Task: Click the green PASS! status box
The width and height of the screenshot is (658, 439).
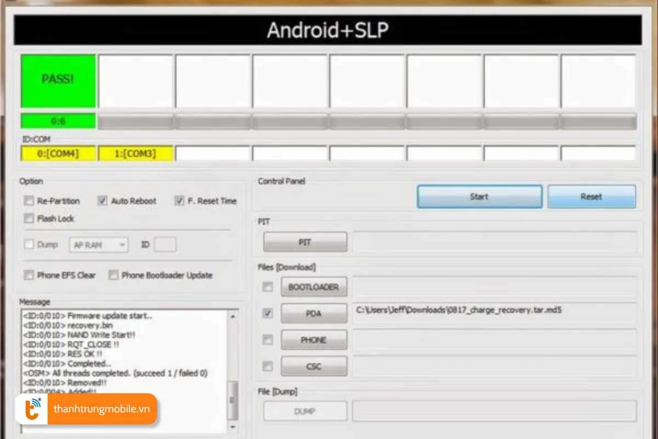Action: click(58, 80)
